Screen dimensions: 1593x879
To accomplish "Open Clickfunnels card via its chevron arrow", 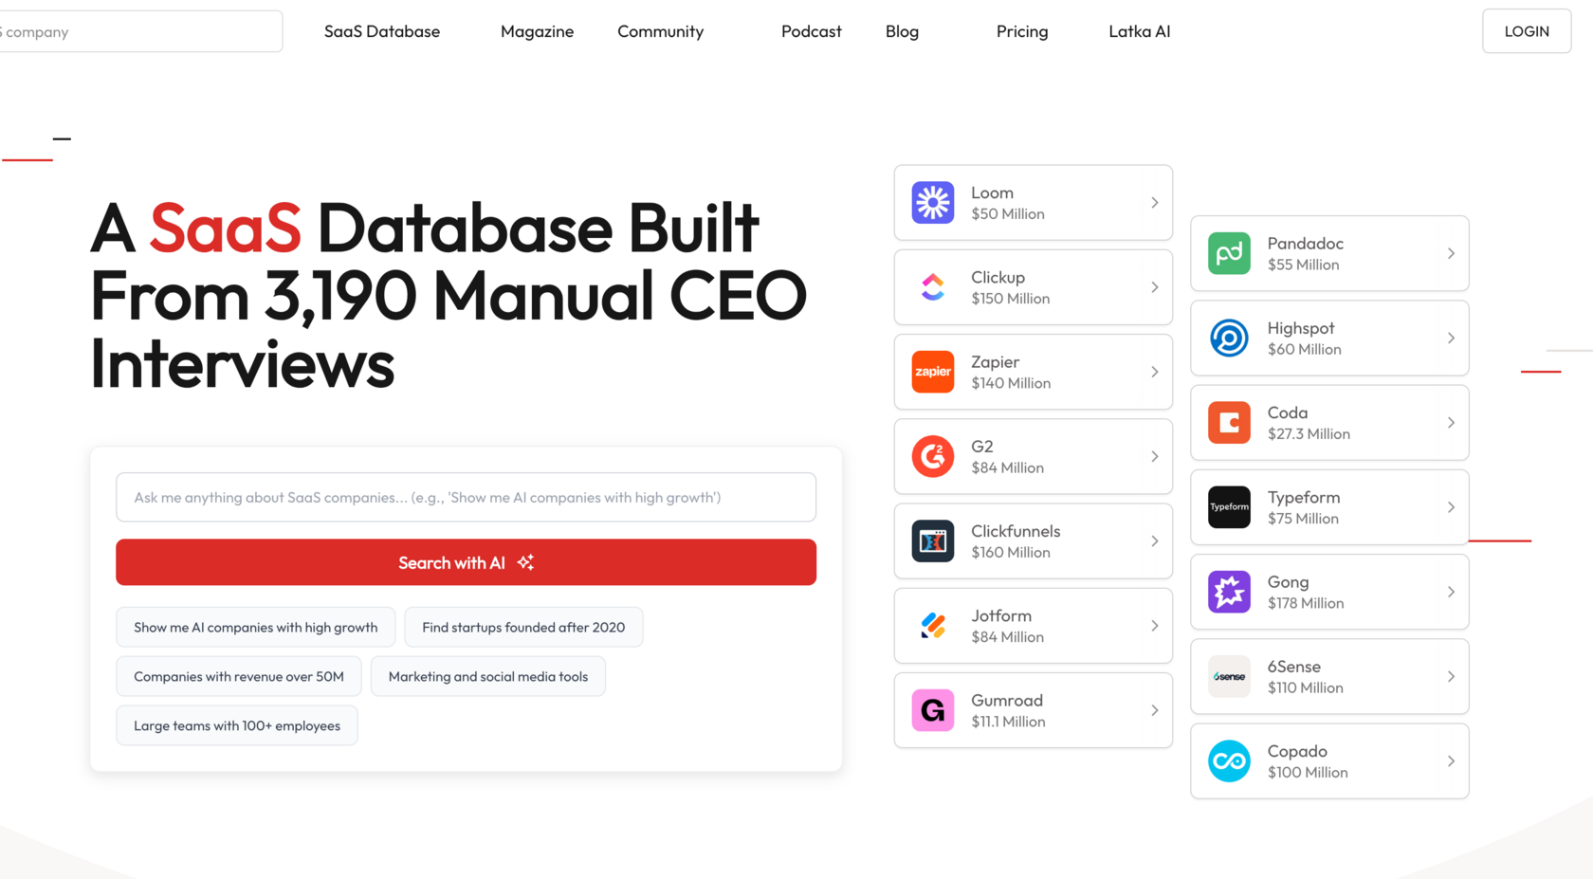I will tap(1154, 541).
